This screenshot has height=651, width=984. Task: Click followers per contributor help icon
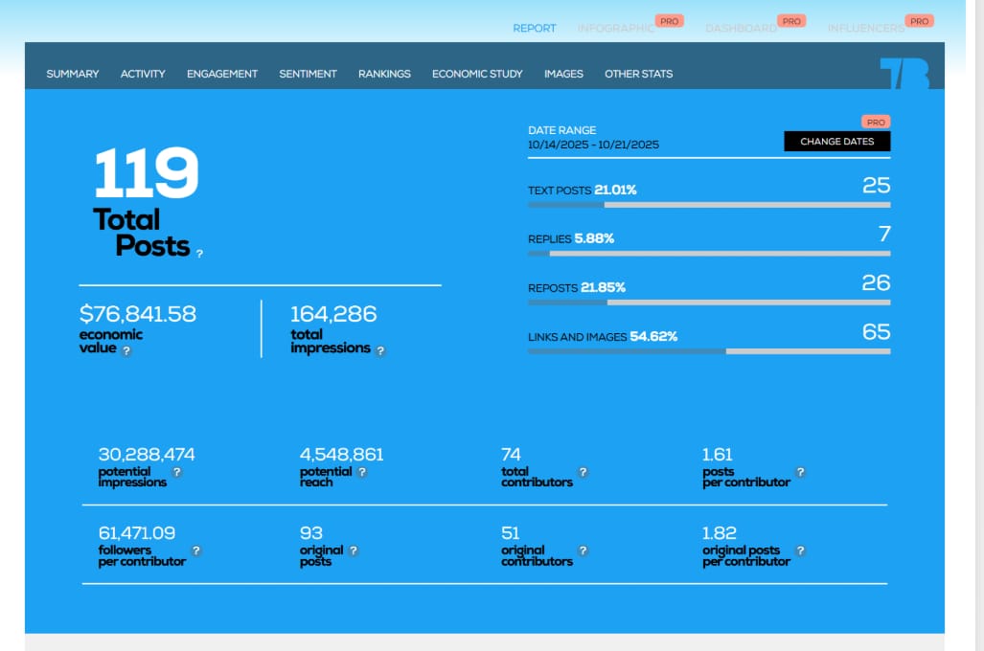click(x=196, y=550)
